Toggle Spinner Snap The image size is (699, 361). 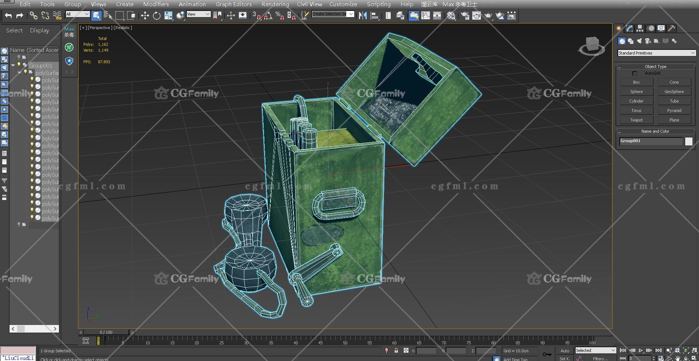(291, 15)
